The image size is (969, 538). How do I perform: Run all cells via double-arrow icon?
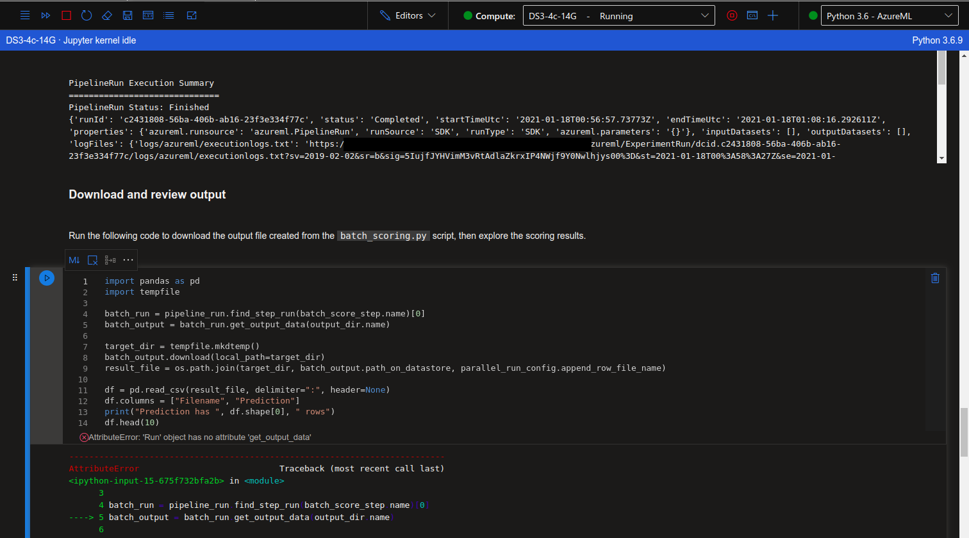[46, 15]
